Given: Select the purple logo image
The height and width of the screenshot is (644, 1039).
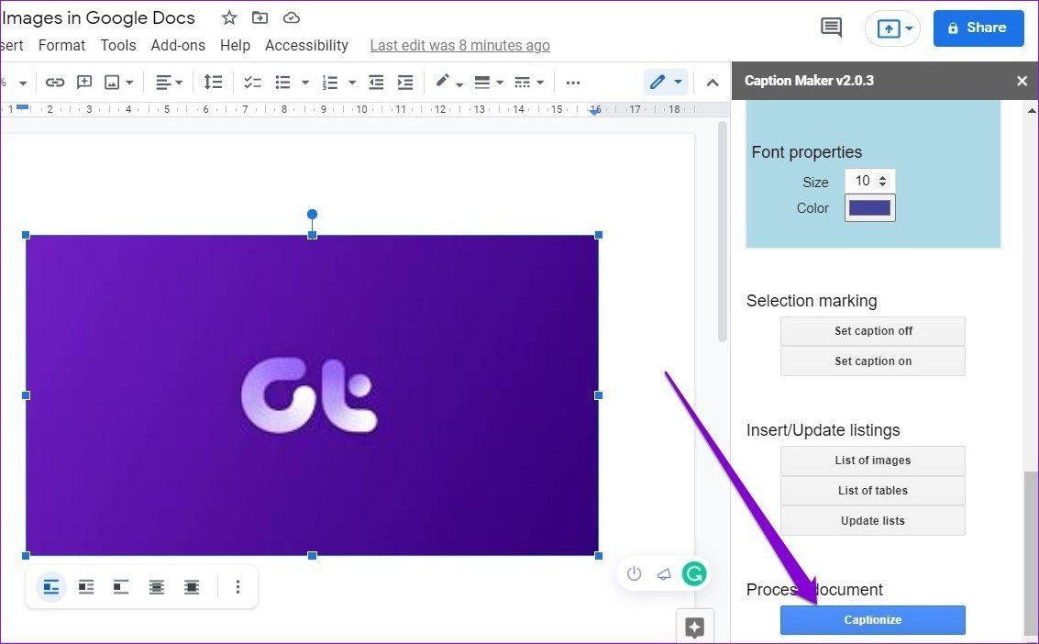Looking at the screenshot, I should [312, 395].
